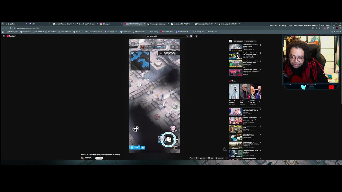Open options for Trudy Chacon video

click(x=260, y=53)
